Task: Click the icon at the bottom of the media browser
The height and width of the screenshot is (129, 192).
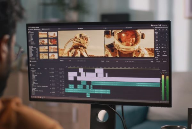Action: [x=30, y=61]
